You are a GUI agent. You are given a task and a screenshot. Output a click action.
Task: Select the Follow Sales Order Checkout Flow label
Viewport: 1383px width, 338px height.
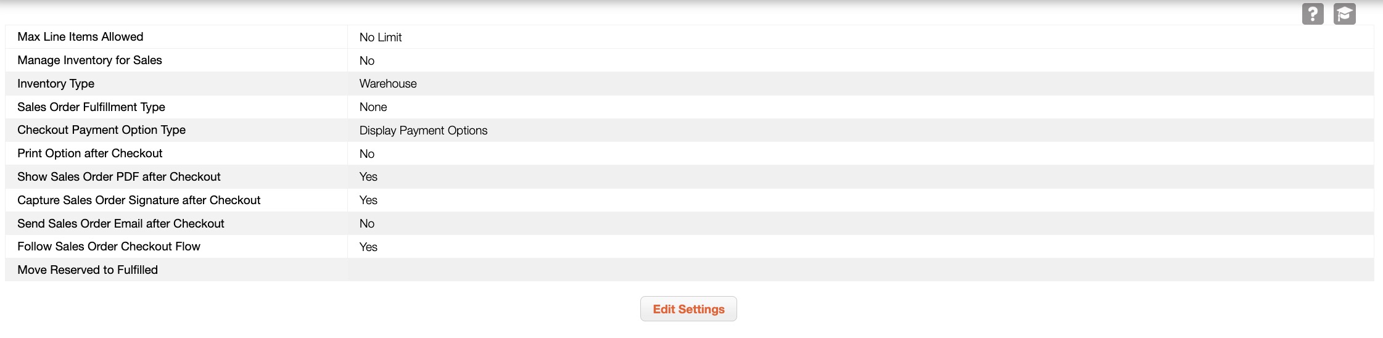coord(109,247)
